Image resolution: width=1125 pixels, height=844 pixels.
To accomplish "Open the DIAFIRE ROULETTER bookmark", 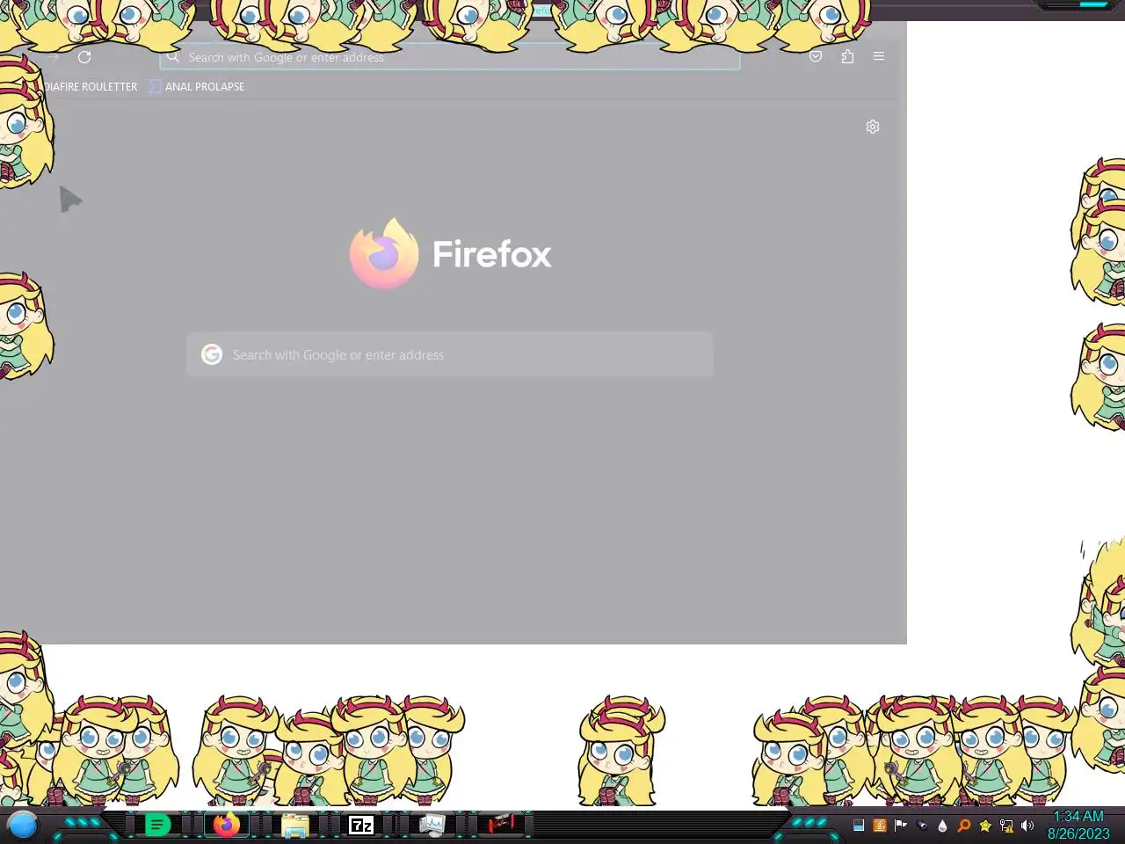I will tap(90, 87).
